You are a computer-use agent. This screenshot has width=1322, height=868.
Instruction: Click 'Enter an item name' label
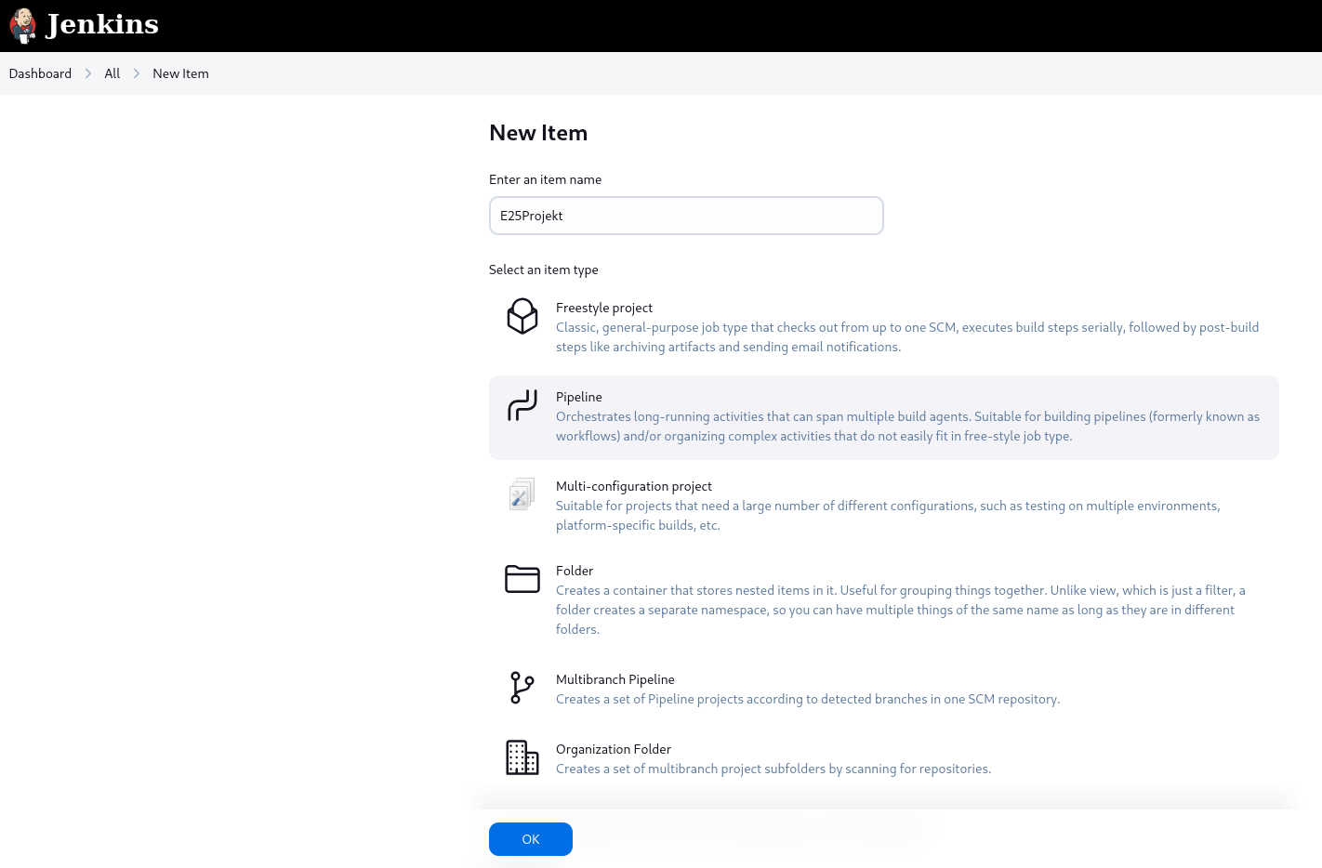coord(546,179)
